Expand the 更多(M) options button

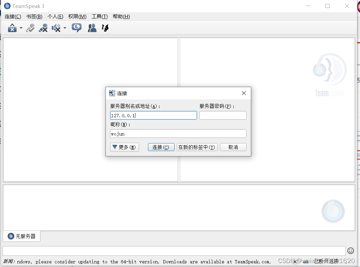pyautogui.click(x=124, y=147)
